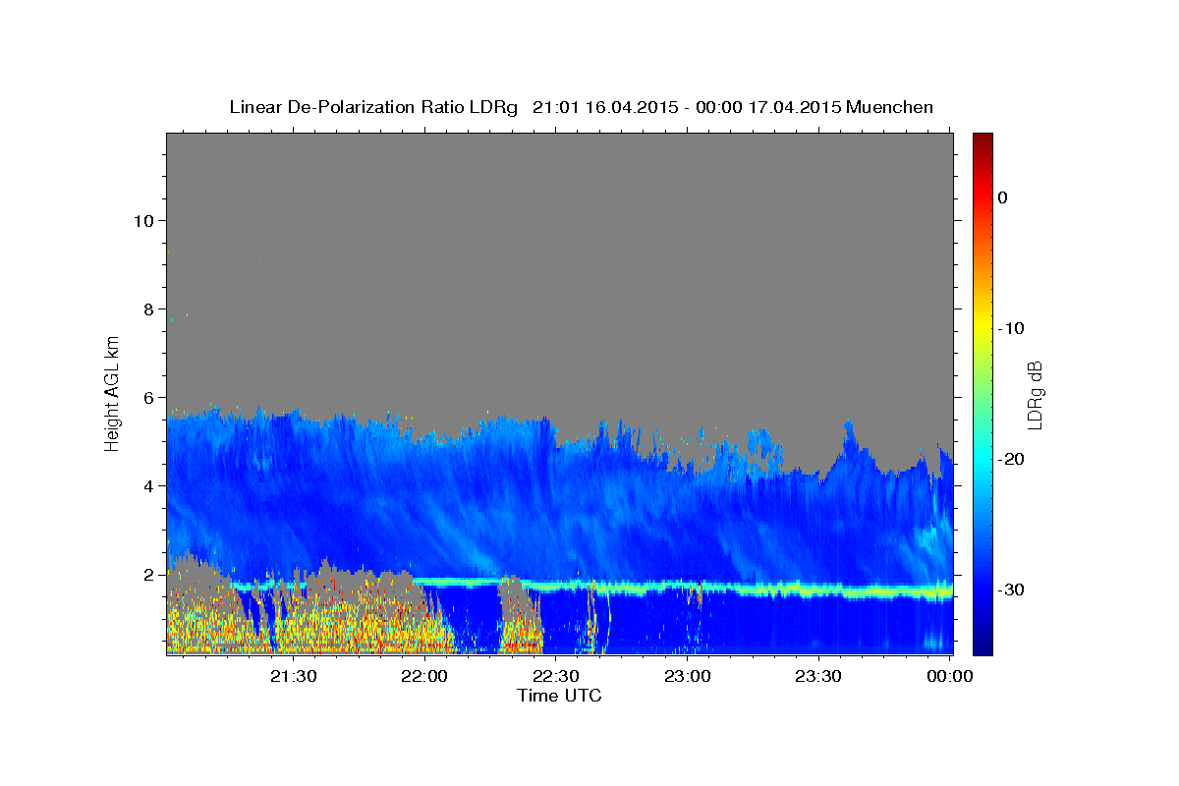Click the height tick label 8
Image resolution: width=1179 pixels, height=786 pixels.
[x=148, y=309]
